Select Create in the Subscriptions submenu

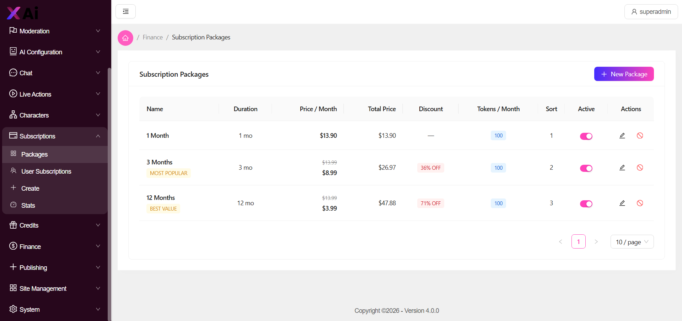(55, 189)
